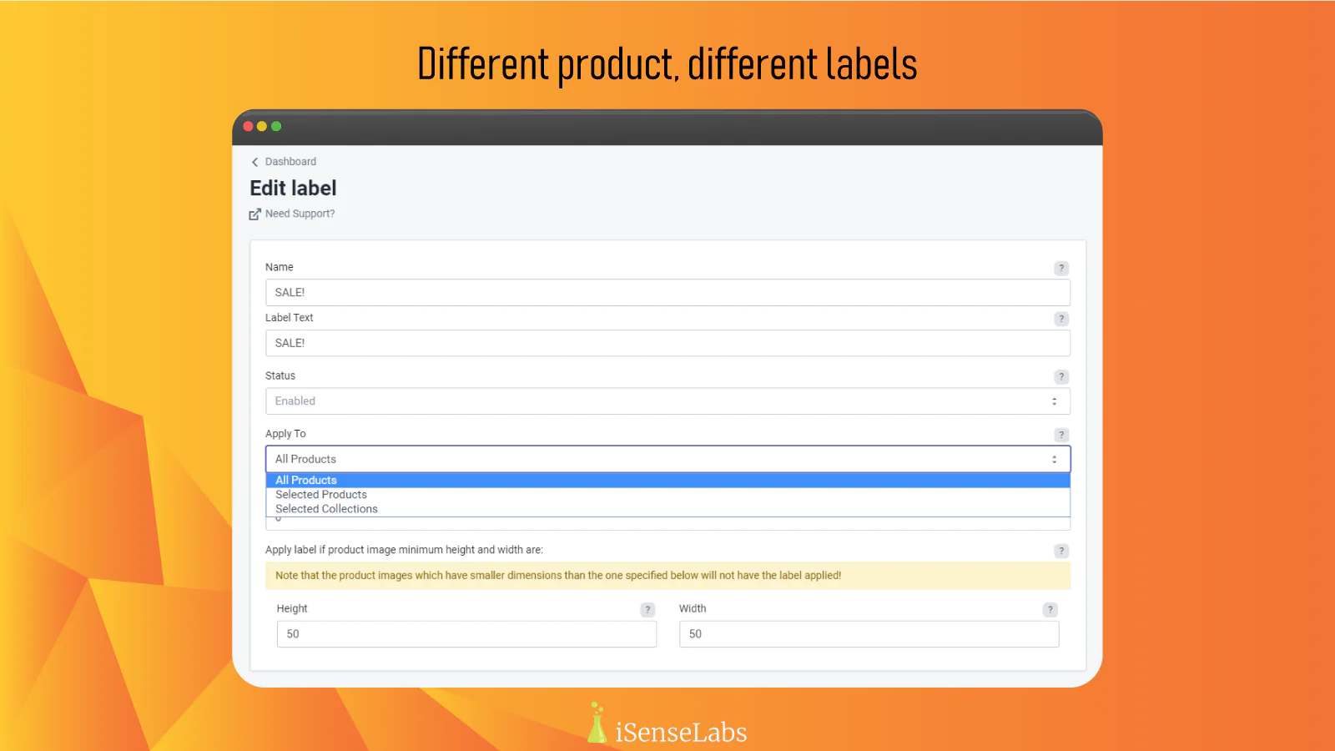
Task: Choose Selected Collections from dropdown list
Action: point(326,509)
